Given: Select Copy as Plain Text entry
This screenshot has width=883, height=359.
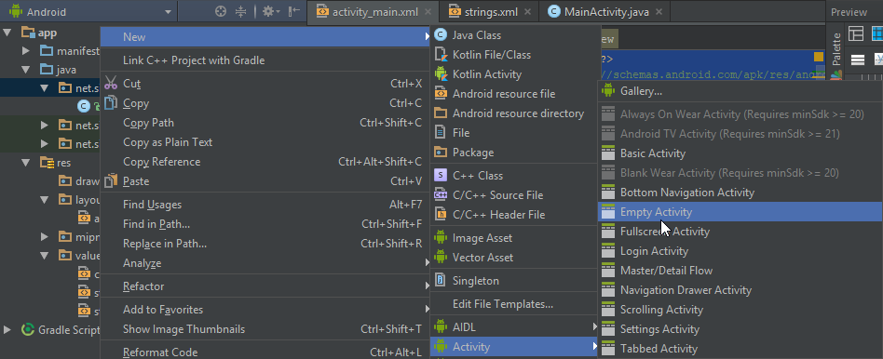Looking at the screenshot, I should tap(265, 142).
